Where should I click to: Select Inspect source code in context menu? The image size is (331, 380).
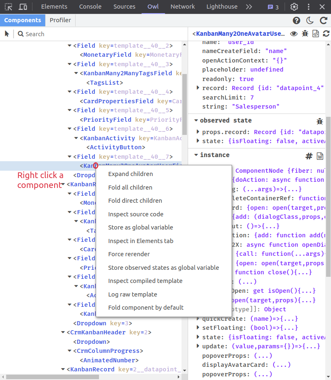[136, 214]
